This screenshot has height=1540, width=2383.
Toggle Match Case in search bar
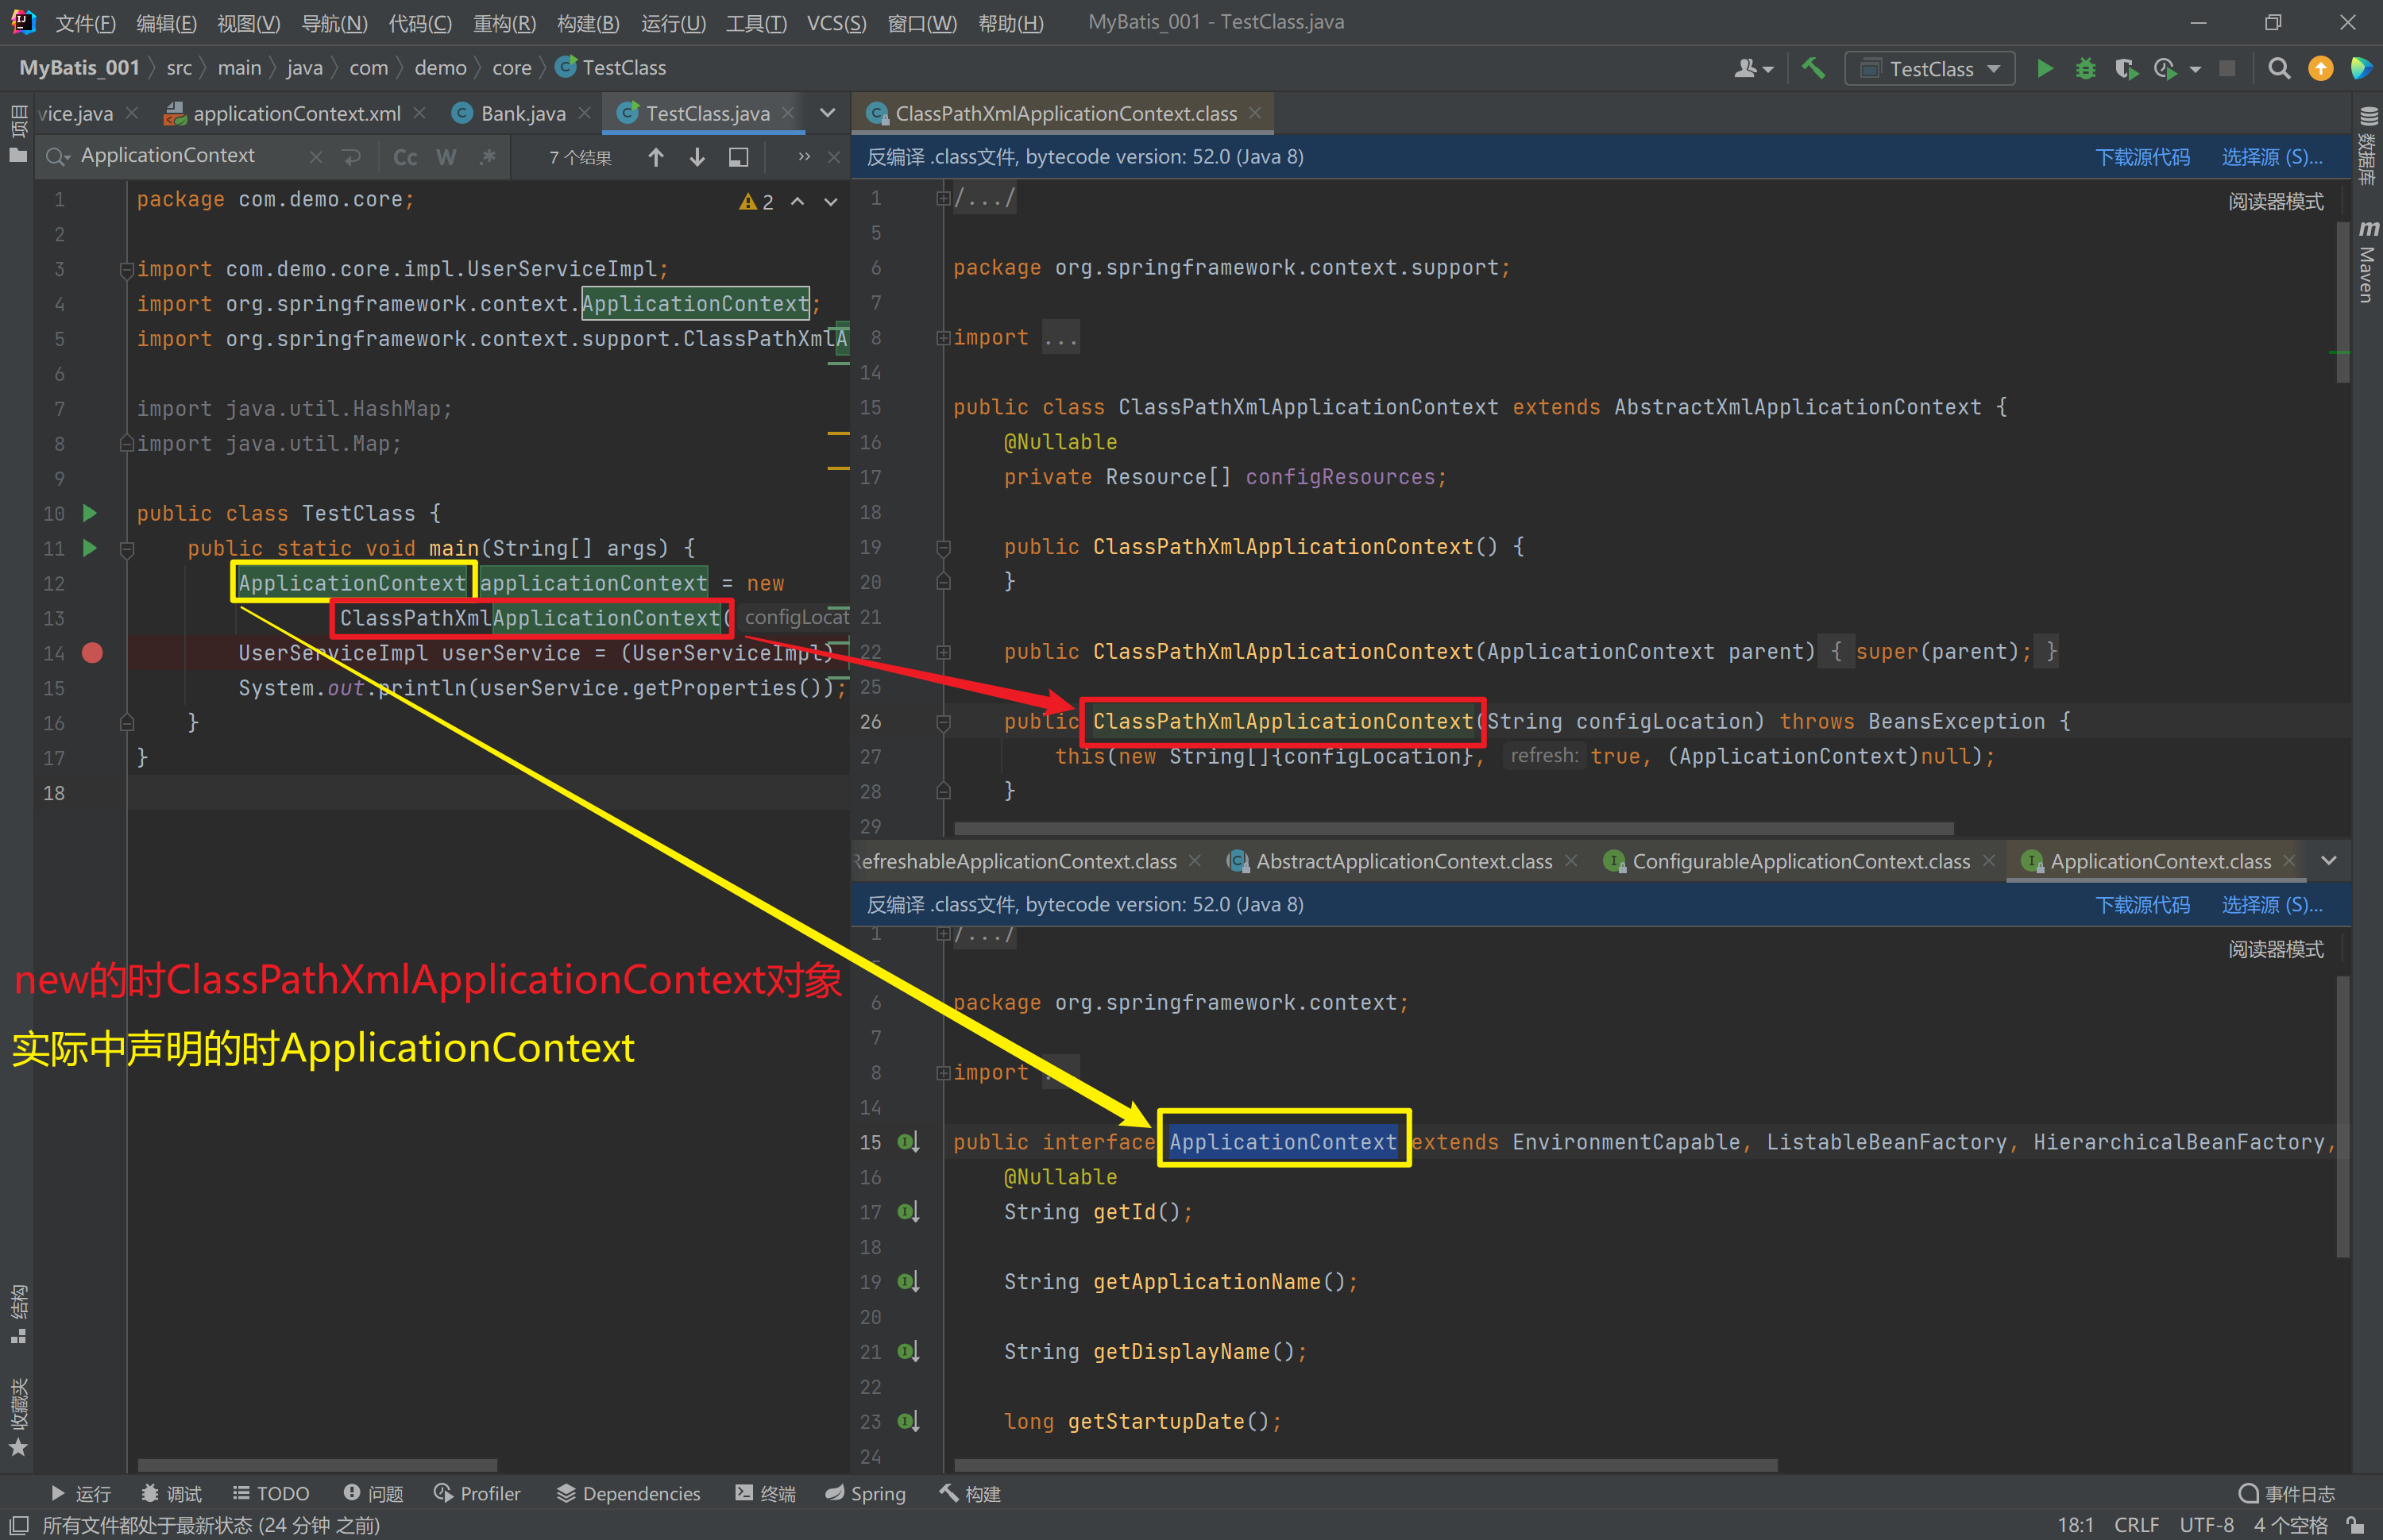[405, 157]
